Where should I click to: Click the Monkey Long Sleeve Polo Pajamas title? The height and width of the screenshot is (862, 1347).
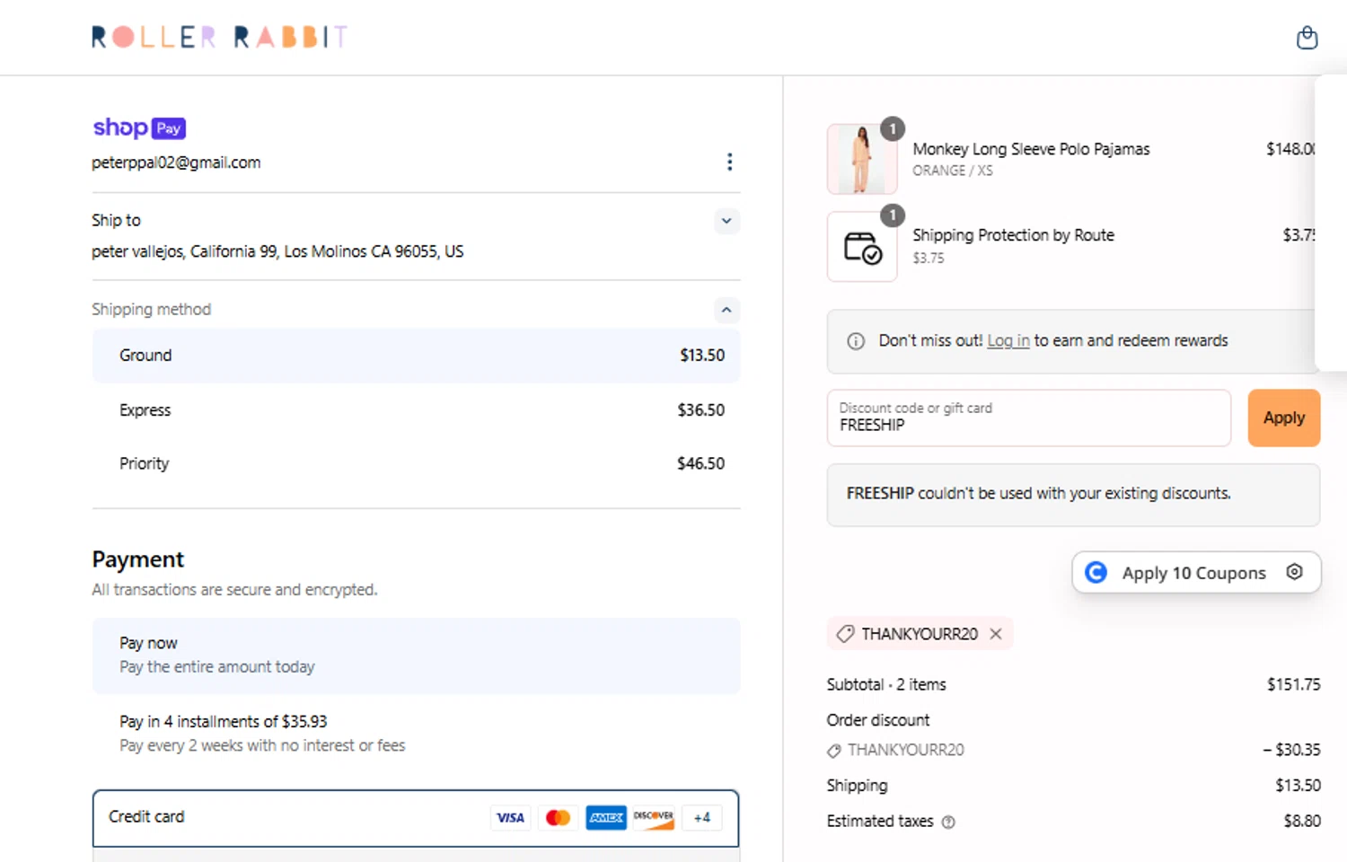point(1031,149)
